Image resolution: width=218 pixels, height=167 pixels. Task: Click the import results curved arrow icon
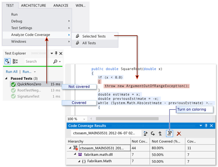[x=153, y=133]
